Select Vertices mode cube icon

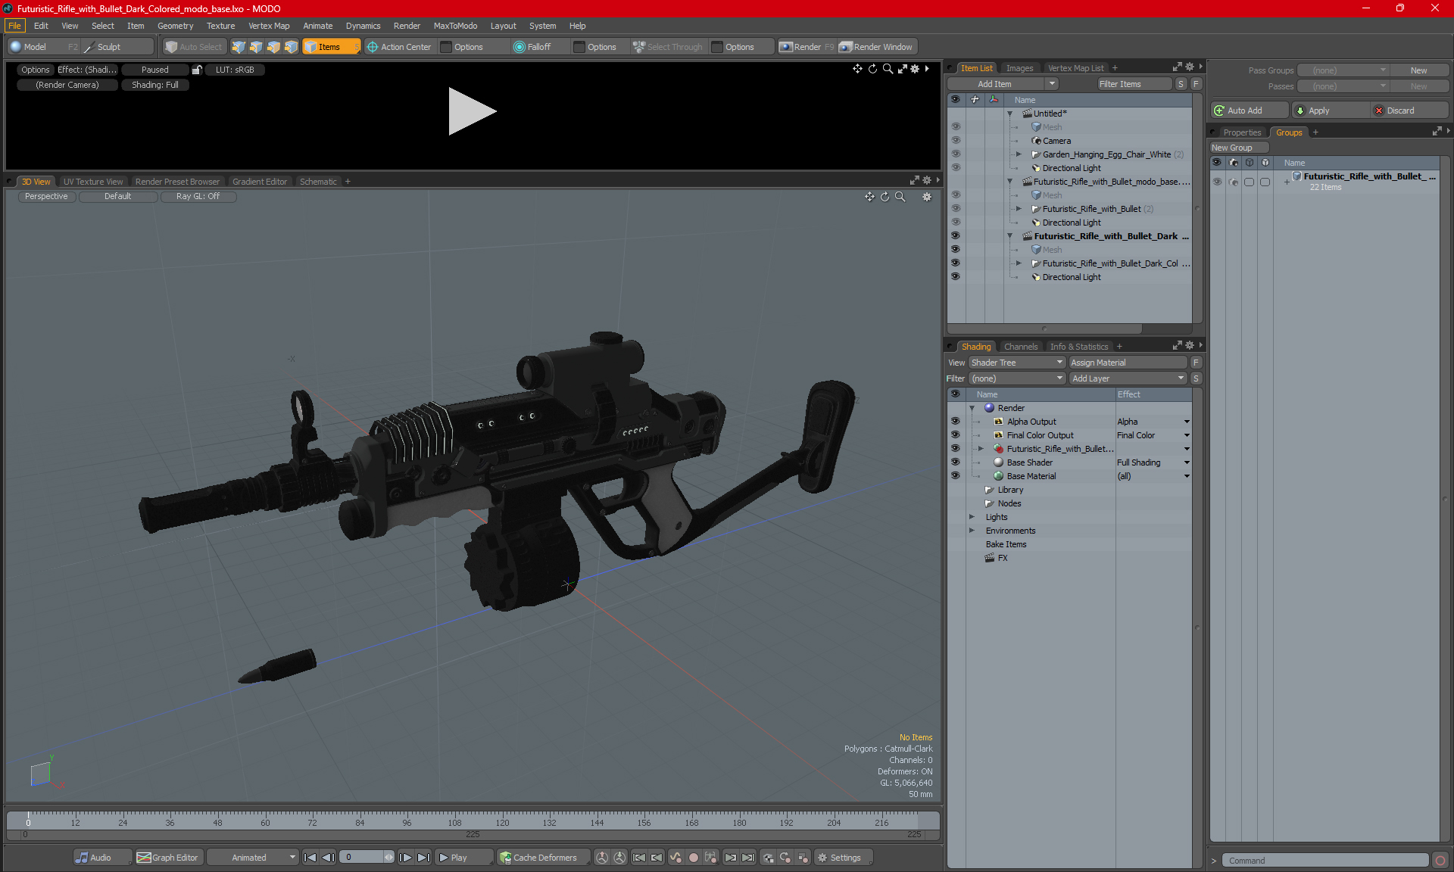239,47
